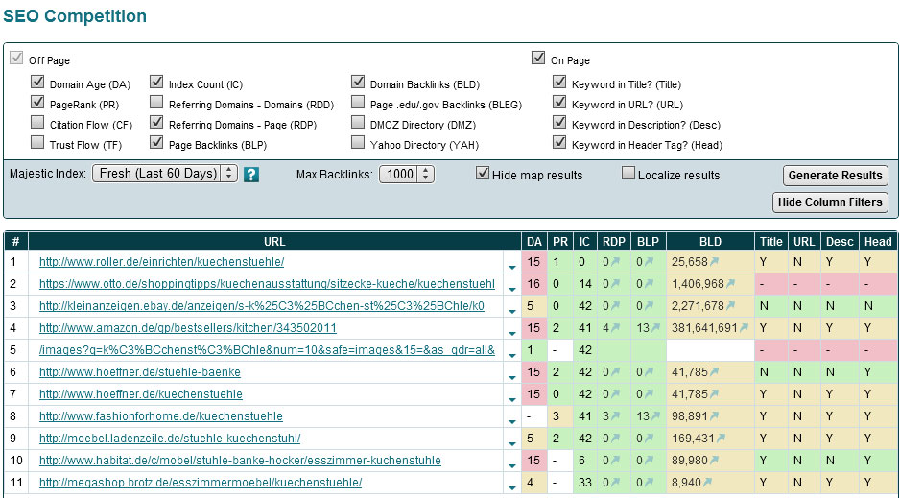This screenshot has height=498, width=900.
Task: Open the hoeffner.de/stuehle-baenke link
Action: tap(139, 372)
